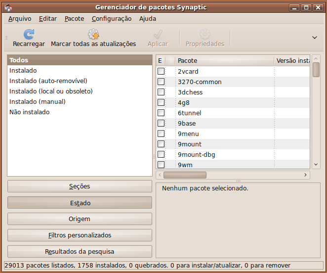Click the 4g8 package name
The width and height of the screenshot is (327, 273).
pos(184,103)
